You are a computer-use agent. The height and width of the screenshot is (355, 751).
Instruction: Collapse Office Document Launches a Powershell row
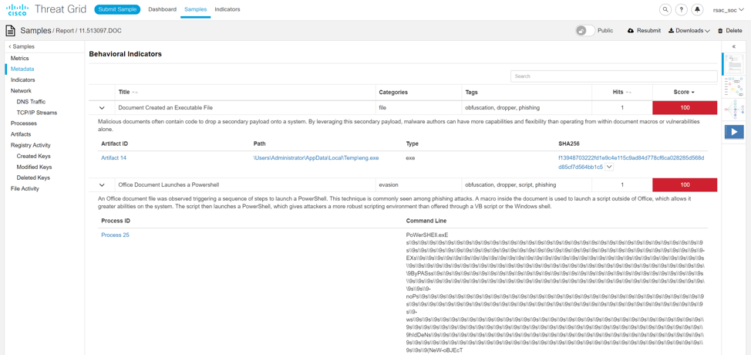click(x=102, y=185)
